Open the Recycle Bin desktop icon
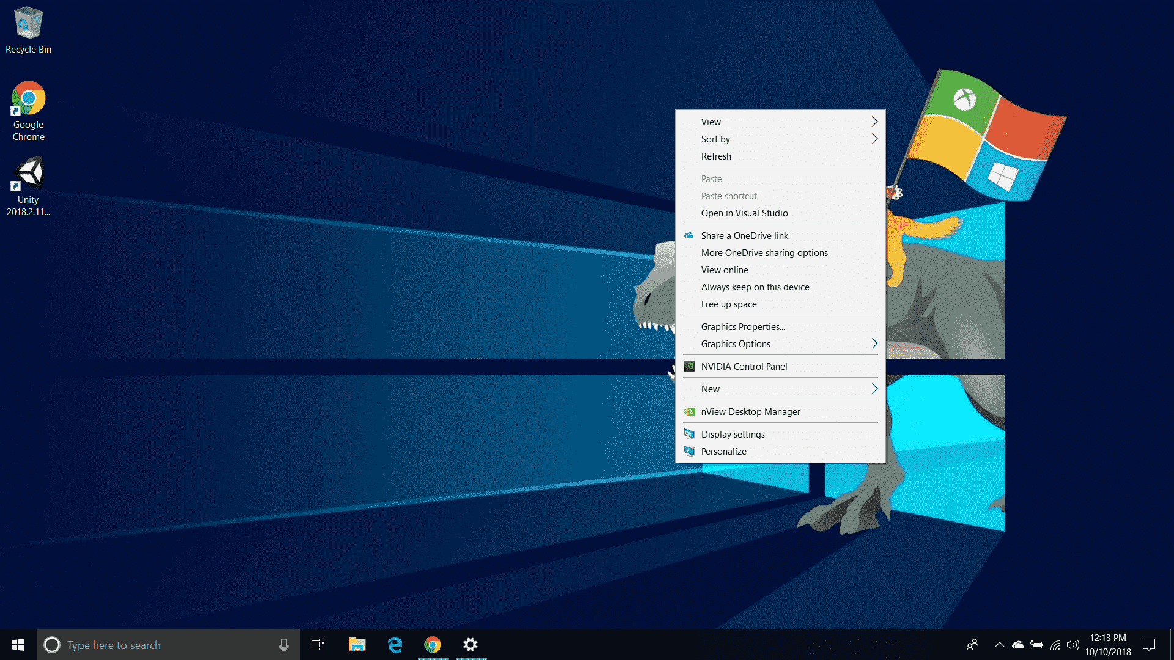The width and height of the screenshot is (1174, 660). point(28,31)
